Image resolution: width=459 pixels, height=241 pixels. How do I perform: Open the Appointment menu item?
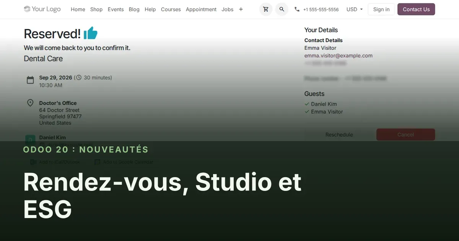click(201, 9)
